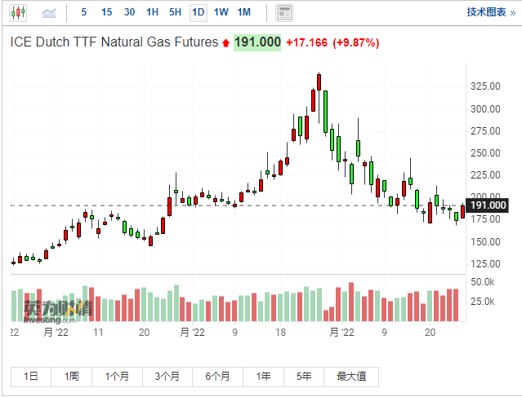Select the 5 minute interval
Viewport: 522px width, 397px height.
pyautogui.click(x=84, y=12)
